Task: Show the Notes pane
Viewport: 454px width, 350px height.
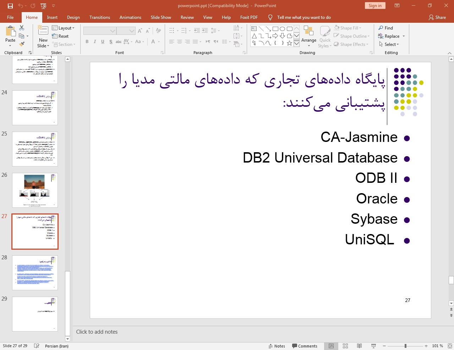Action: (x=277, y=346)
